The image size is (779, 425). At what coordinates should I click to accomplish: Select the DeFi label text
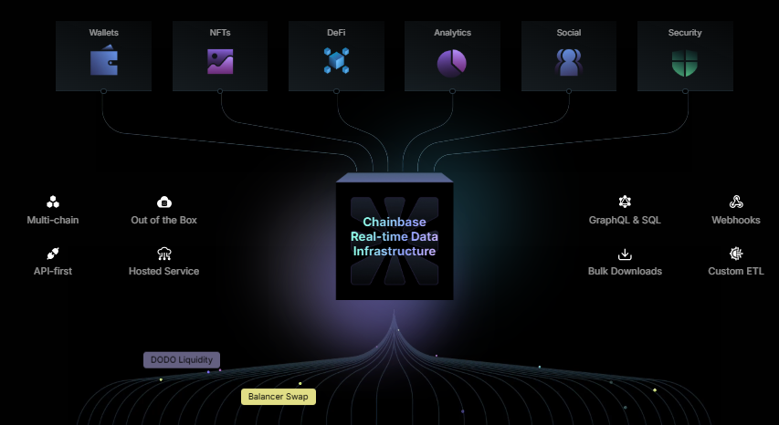336,33
